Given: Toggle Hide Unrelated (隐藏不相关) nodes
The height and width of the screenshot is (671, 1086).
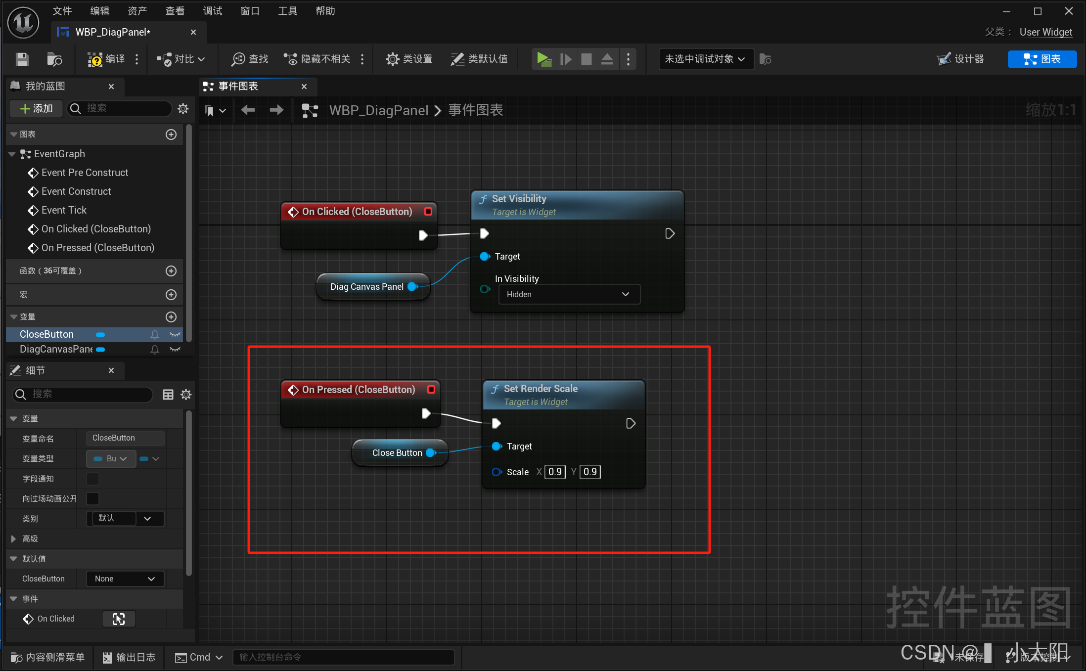Looking at the screenshot, I should pos(317,59).
